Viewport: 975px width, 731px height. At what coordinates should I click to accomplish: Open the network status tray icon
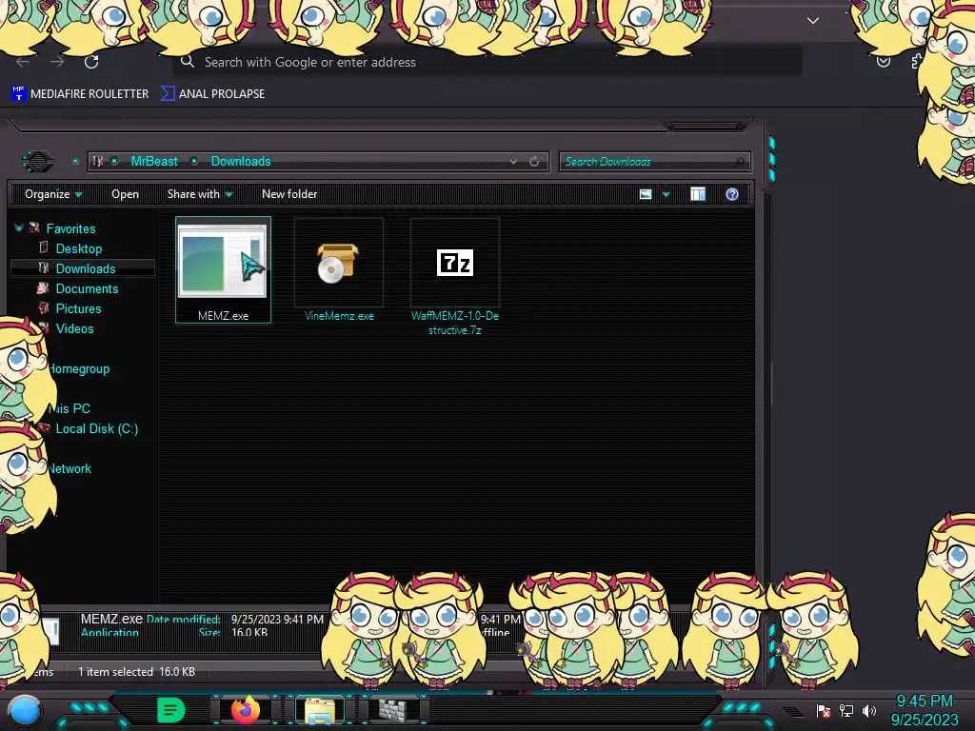[846, 710]
